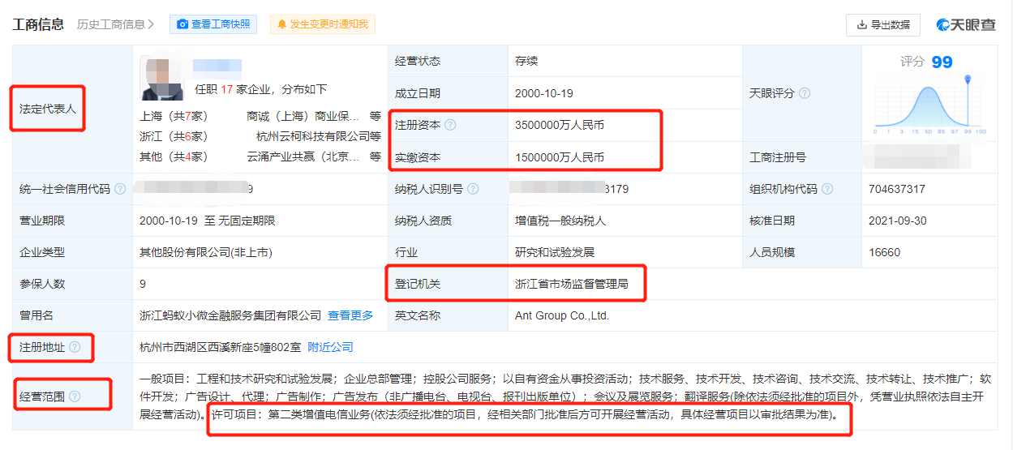Click help icon next to 统一社会信用代码

pyautogui.click(x=120, y=189)
